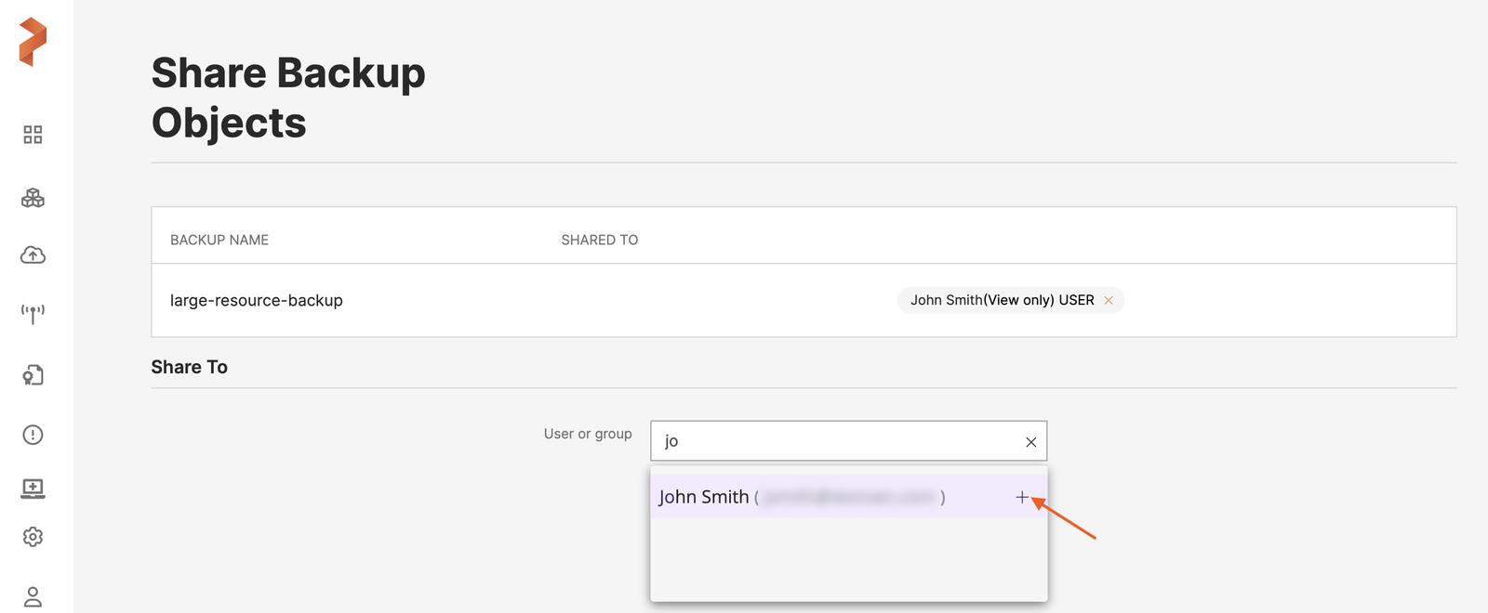This screenshot has width=1488, height=613.
Task: Click the antenna broadcast sidebar icon
Action: click(33, 314)
